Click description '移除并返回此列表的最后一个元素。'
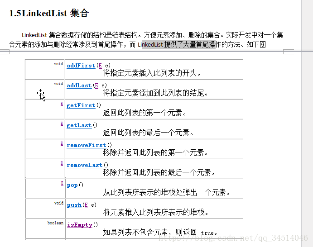Screen dimensions: 313x247 (159, 172)
